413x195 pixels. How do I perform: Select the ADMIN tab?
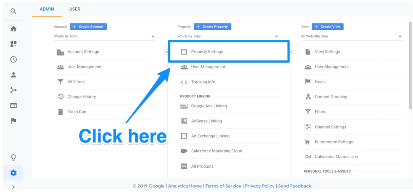click(47, 9)
